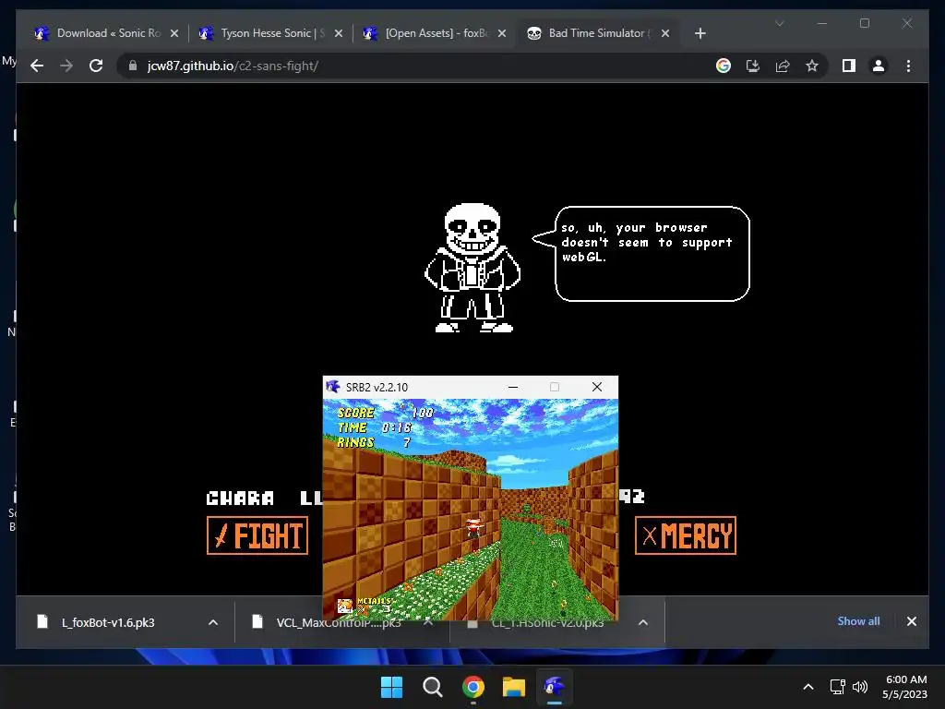Screen dimensions: 945x709
Task: Open taskbar Search
Action: [x=432, y=687]
